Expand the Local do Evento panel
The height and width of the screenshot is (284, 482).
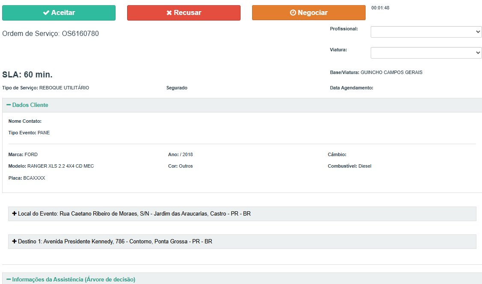click(242, 214)
